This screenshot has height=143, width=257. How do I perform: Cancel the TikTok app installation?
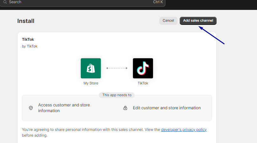[168, 21]
